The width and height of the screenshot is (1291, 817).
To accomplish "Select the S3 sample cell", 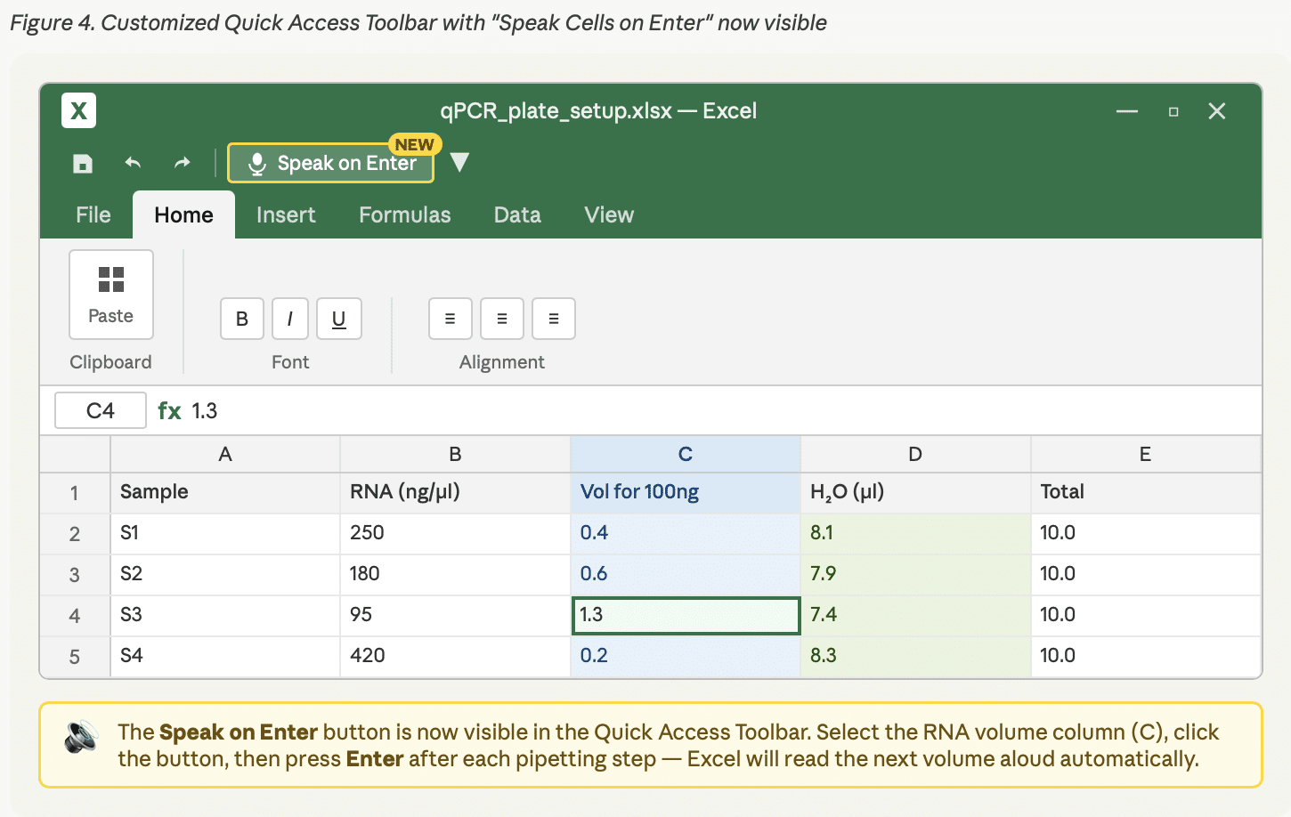I will click(225, 615).
